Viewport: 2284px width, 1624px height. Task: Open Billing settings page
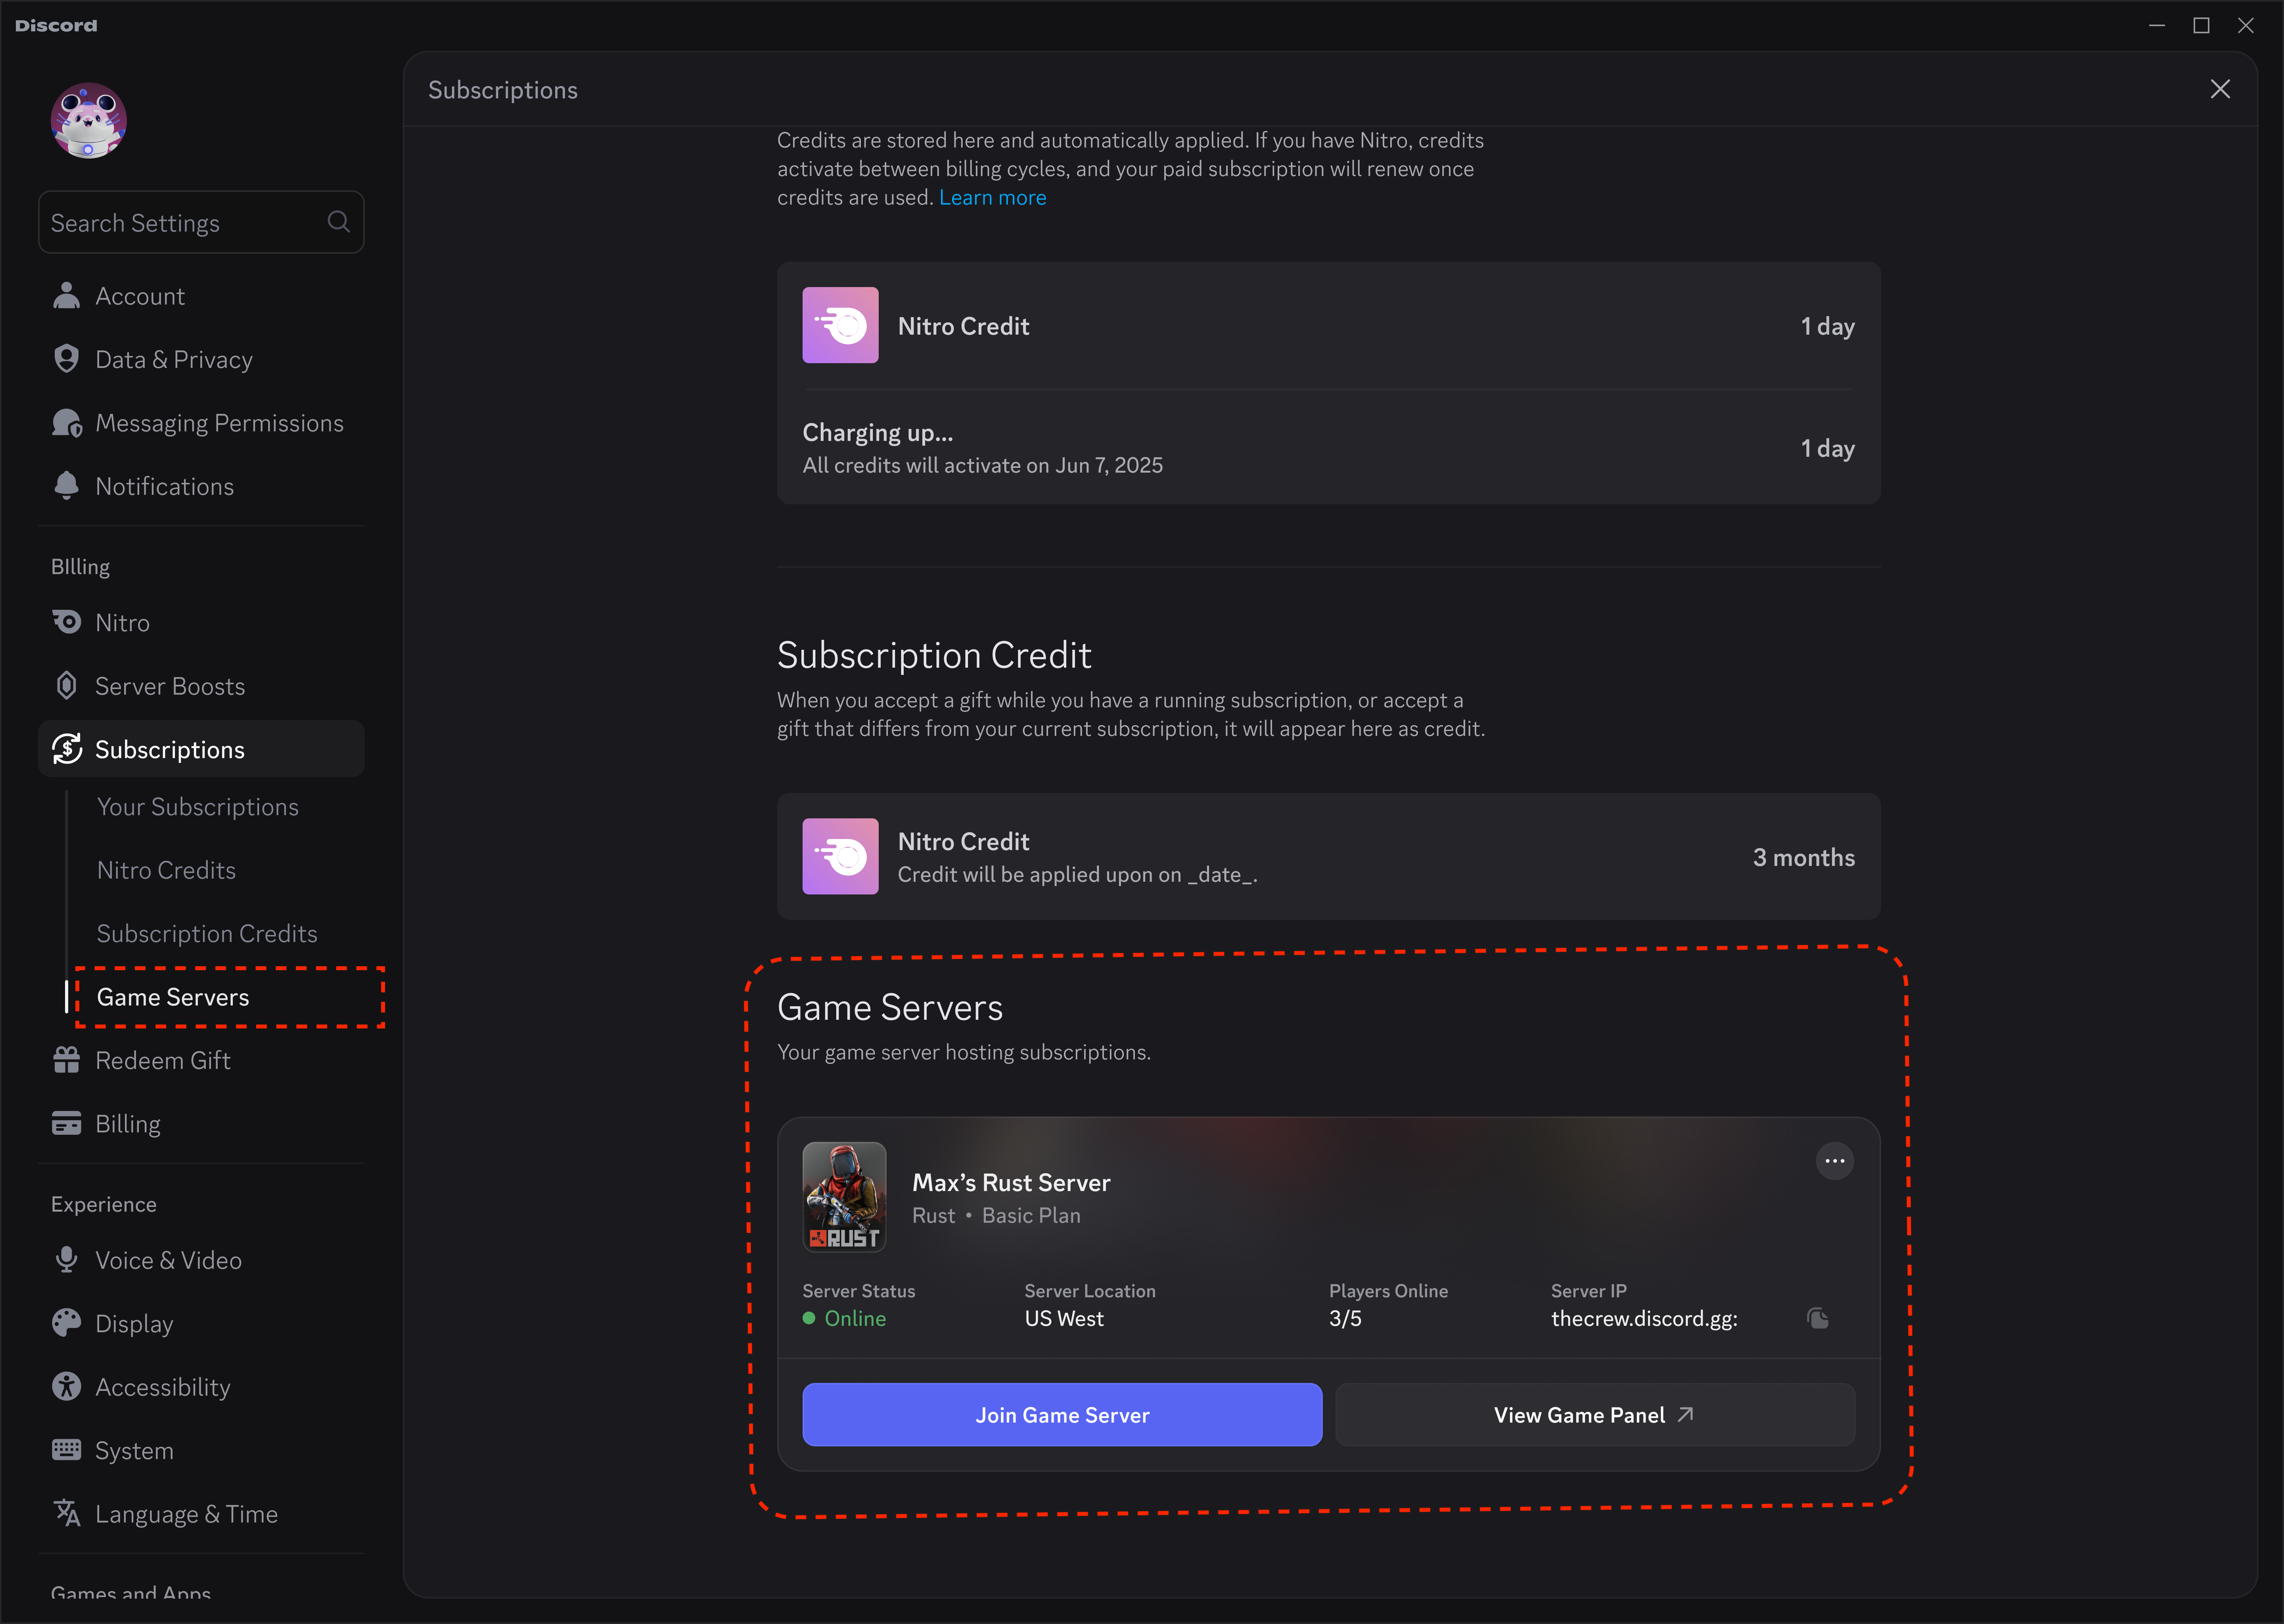point(201,1124)
